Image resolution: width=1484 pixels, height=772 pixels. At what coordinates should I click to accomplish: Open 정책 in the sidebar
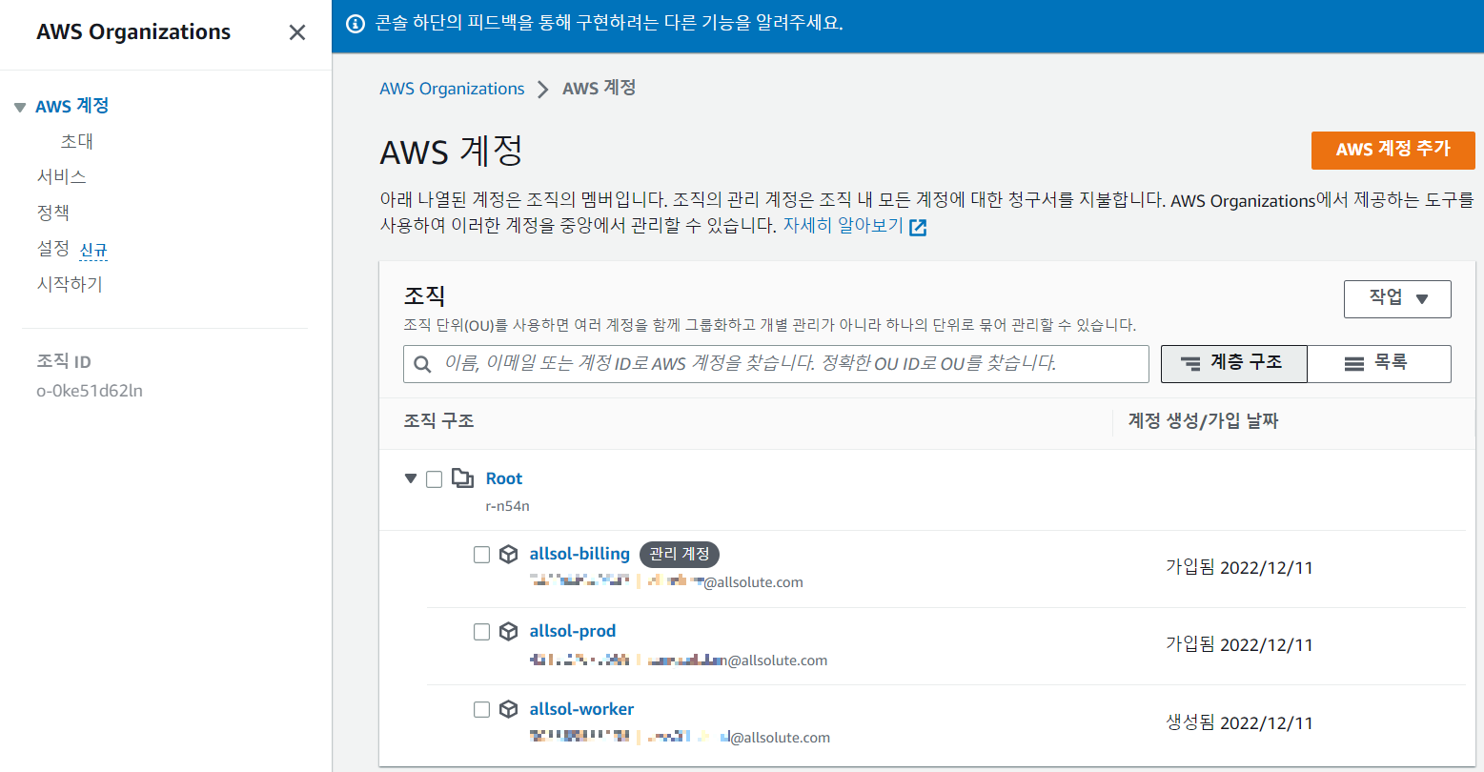click(53, 213)
